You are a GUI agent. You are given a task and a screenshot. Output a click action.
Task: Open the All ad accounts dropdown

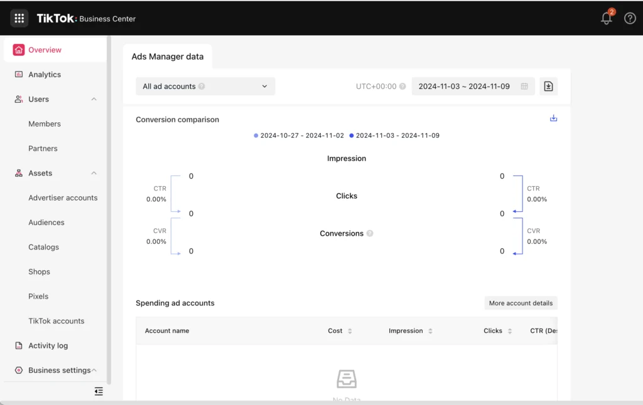click(x=205, y=86)
